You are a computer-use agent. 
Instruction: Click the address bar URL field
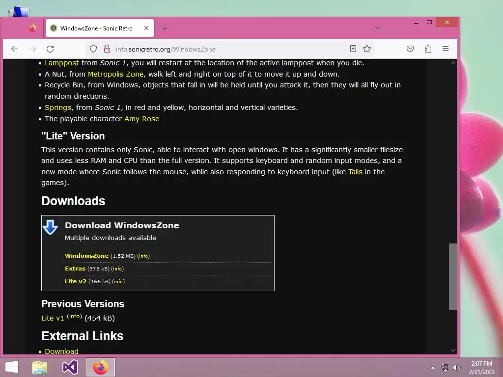tap(229, 49)
